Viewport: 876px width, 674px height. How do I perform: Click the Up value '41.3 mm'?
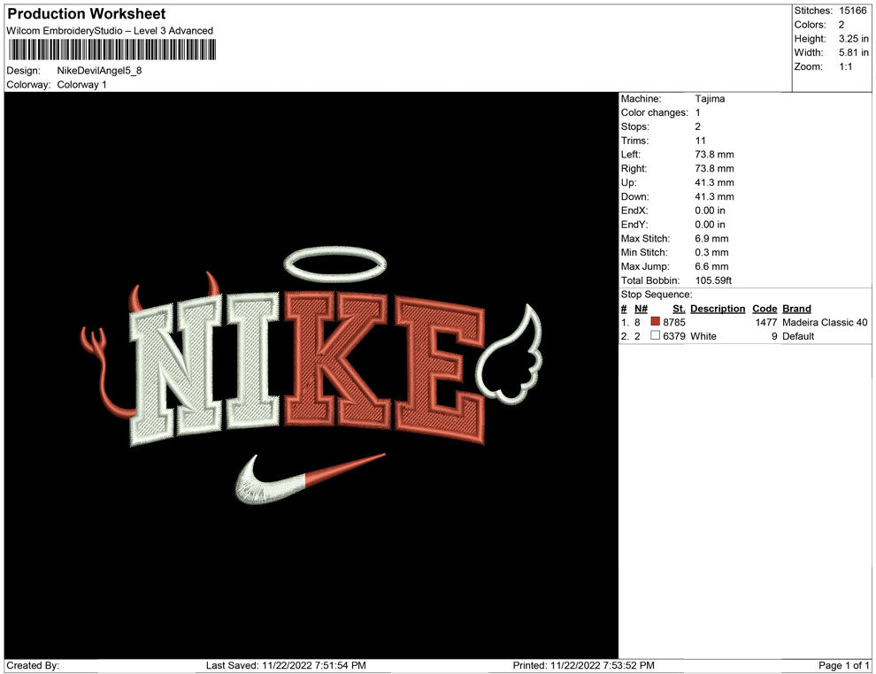(x=715, y=182)
